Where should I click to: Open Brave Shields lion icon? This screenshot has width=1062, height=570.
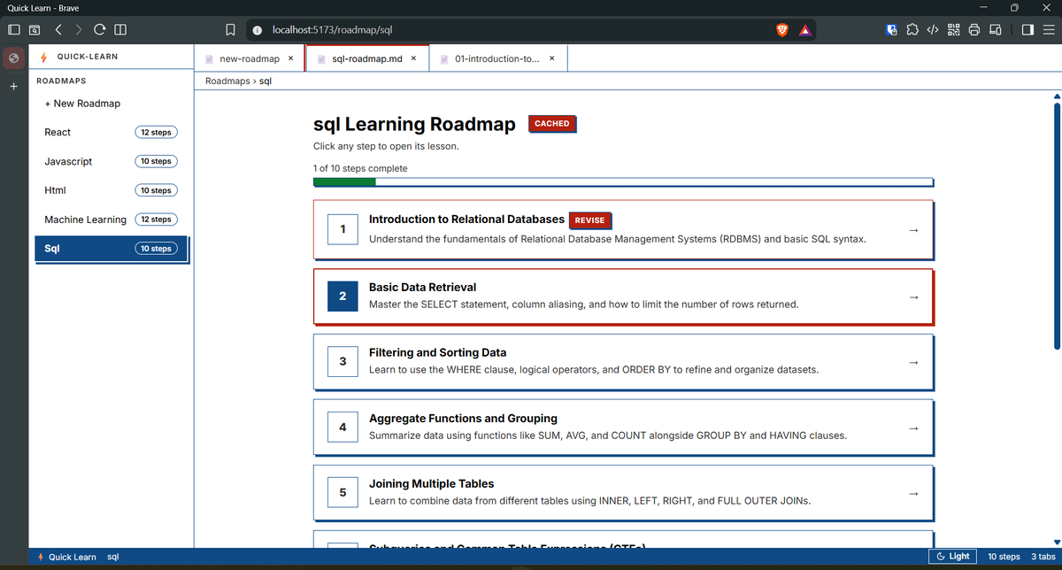[x=782, y=30]
